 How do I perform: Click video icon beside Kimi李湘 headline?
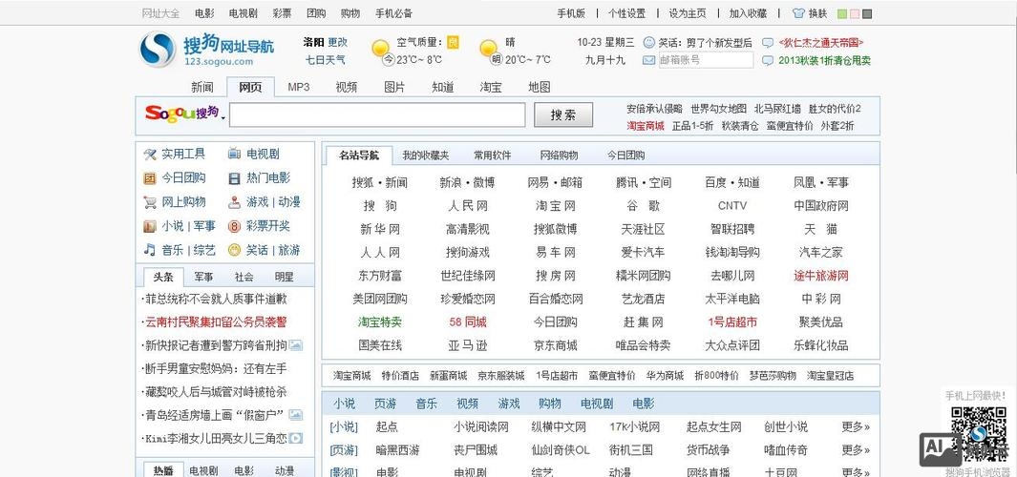click(x=296, y=438)
